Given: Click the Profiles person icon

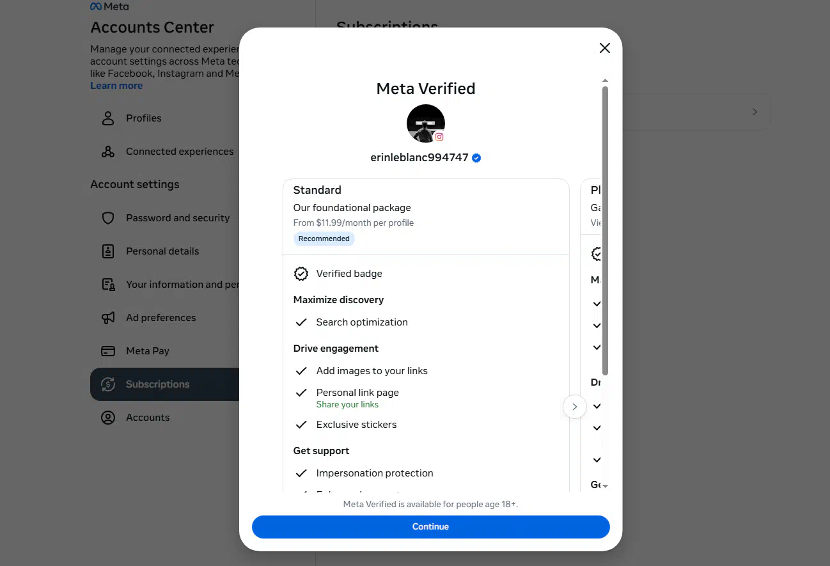Looking at the screenshot, I should coord(108,118).
